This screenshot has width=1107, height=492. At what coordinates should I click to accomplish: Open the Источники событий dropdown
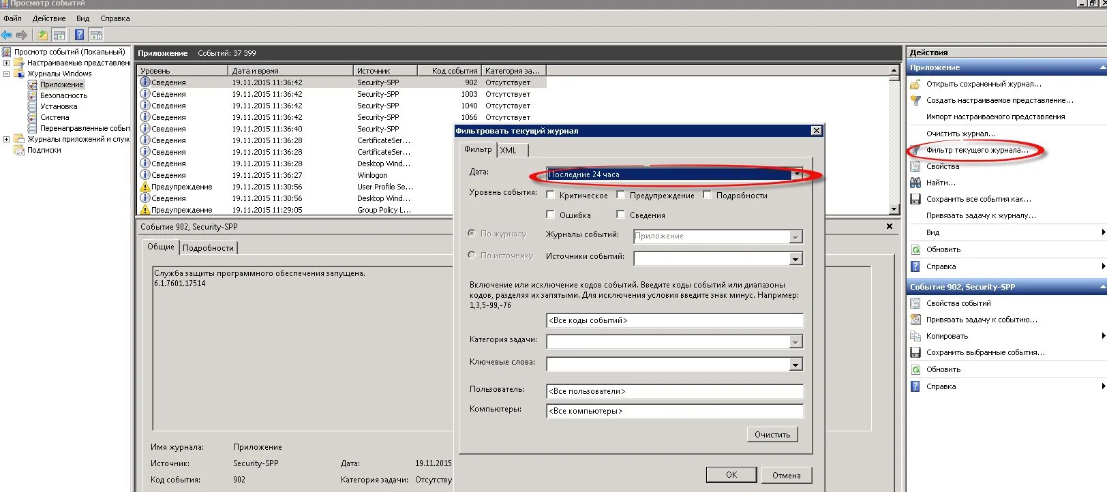[795, 259]
